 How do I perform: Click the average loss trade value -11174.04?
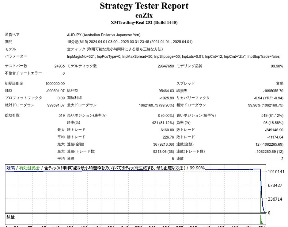(x=275, y=137)
